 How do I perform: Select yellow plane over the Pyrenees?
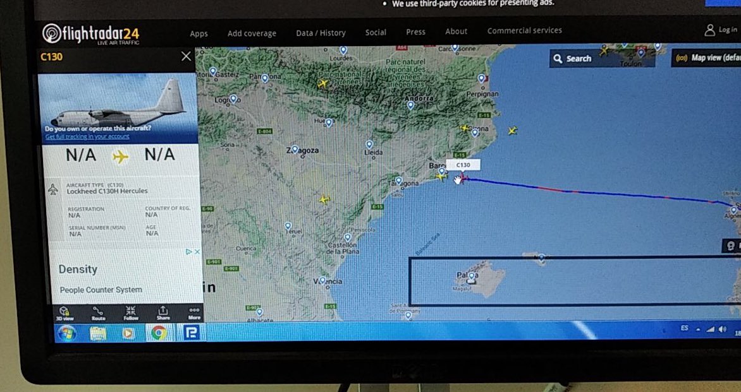coord(323,83)
